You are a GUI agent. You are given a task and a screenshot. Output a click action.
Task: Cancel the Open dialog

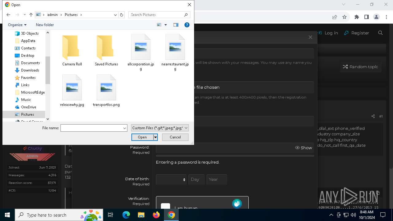click(175, 137)
